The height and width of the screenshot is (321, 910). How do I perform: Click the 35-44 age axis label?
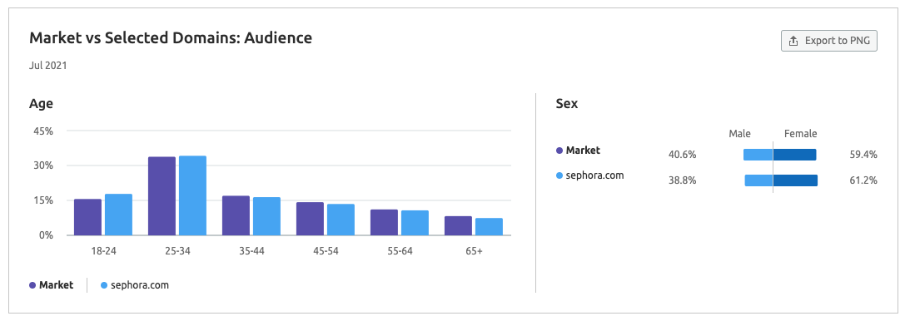click(x=251, y=251)
